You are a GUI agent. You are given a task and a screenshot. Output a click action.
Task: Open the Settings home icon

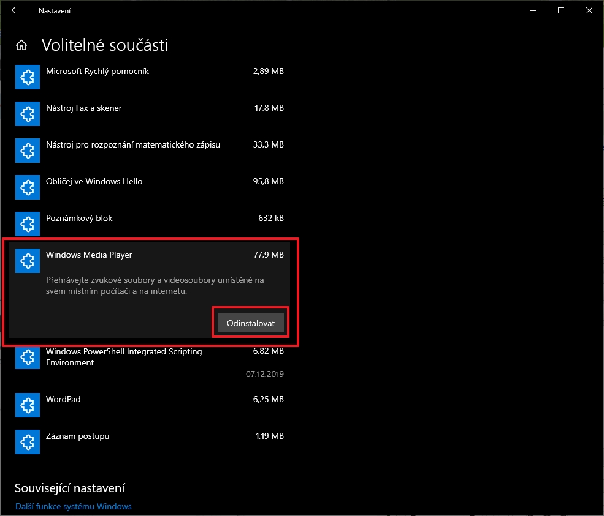[x=21, y=45]
